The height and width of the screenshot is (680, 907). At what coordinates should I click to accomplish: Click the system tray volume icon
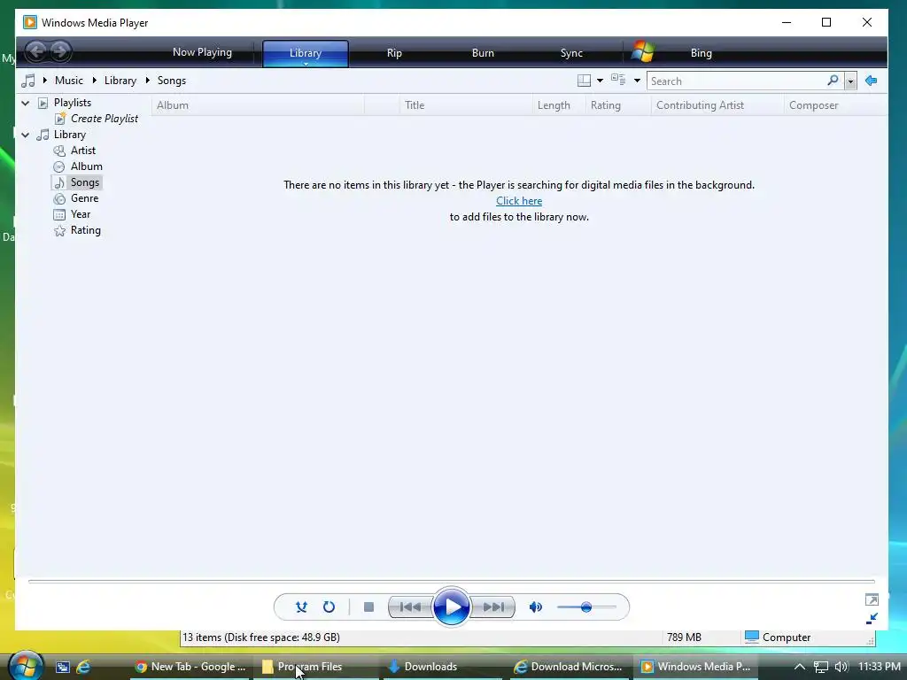tap(841, 667)
